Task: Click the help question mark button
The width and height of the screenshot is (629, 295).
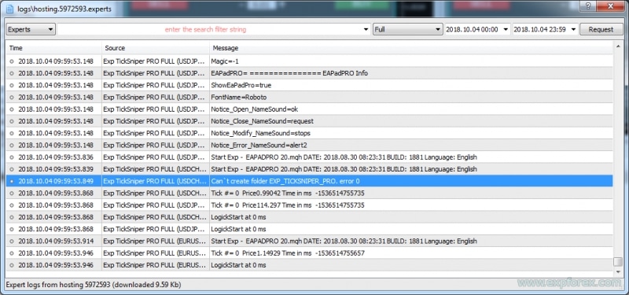Action: coord(588,6)
